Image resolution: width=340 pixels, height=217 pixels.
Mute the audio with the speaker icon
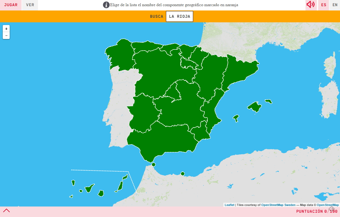311,5
